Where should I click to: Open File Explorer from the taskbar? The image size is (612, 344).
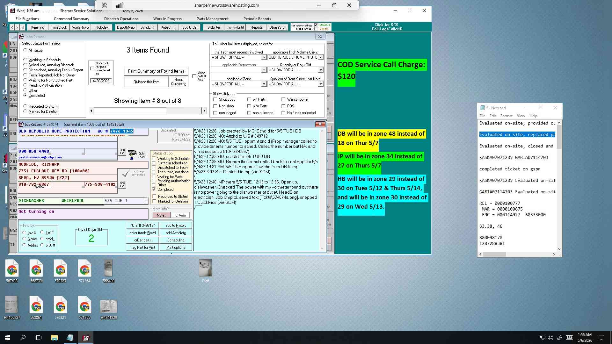54,338
